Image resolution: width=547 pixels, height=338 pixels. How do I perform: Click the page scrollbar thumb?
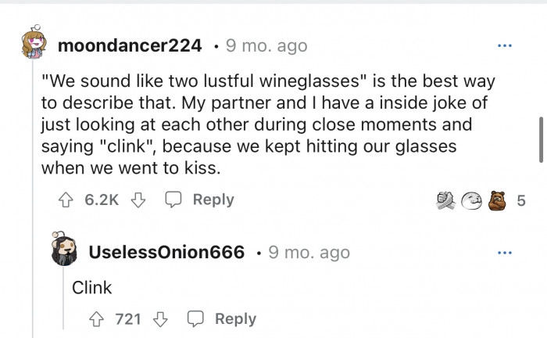pyautogui.click(x=542, y=141)
